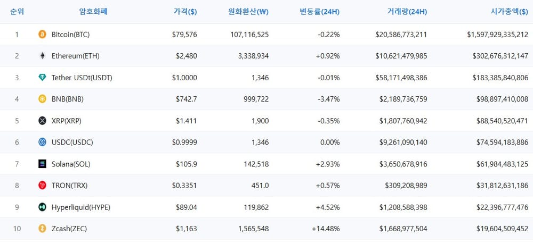Image resolution: width=533 pixels, height=244 pixels.
Task: Click the Hyperliquid teal icon
Action: 42,207
